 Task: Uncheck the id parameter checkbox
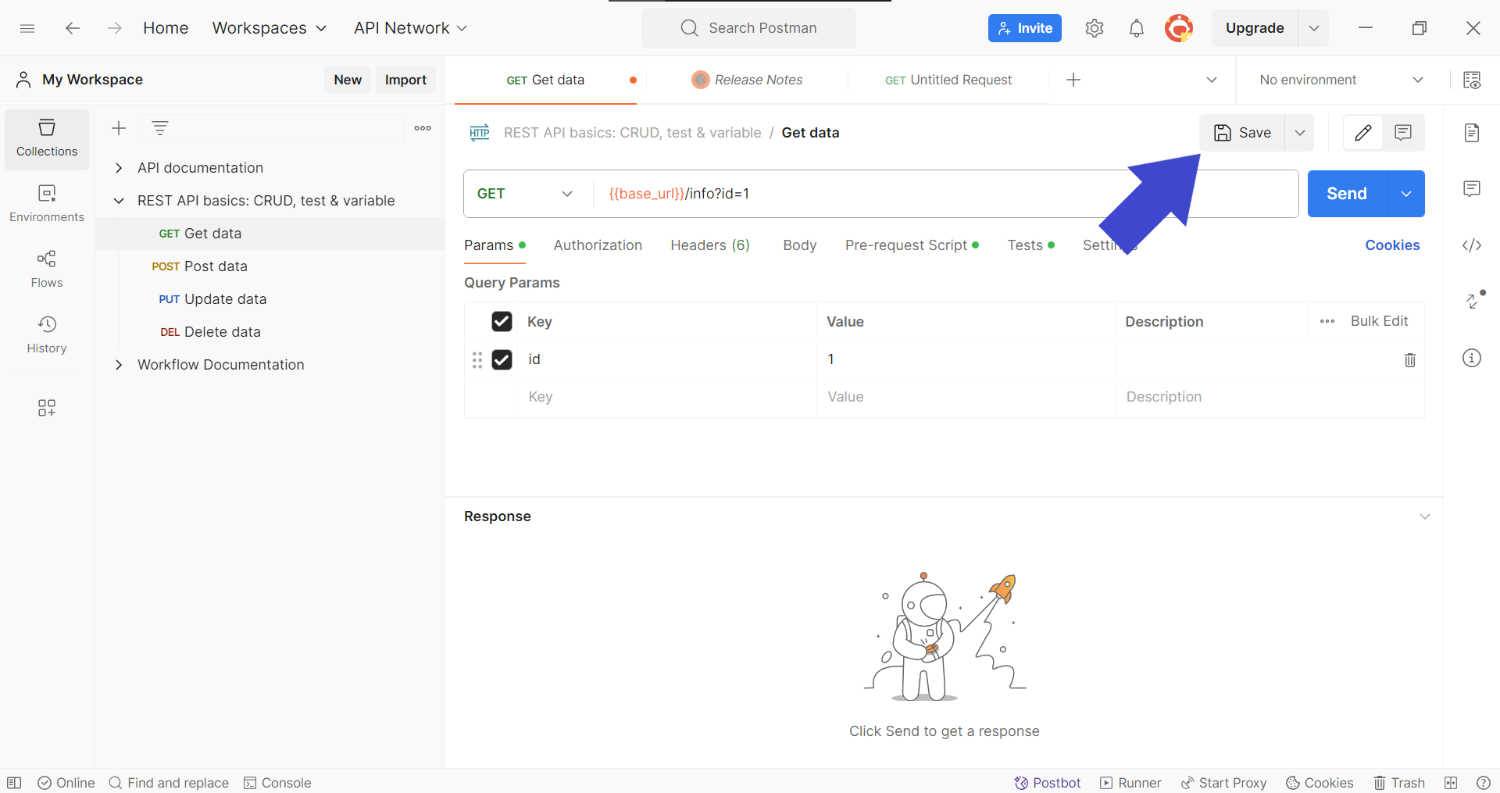click(x=502, y=359)
